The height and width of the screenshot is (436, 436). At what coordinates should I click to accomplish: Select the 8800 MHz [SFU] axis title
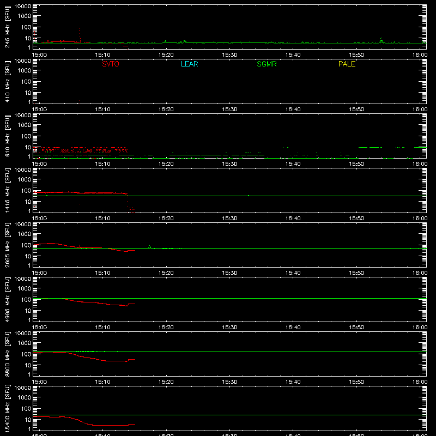8,354
